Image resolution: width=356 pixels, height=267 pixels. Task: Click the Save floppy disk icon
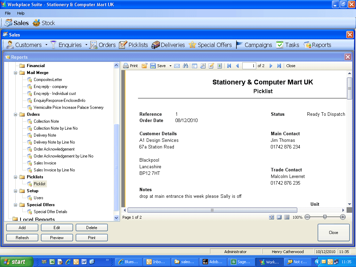[153, 66]
